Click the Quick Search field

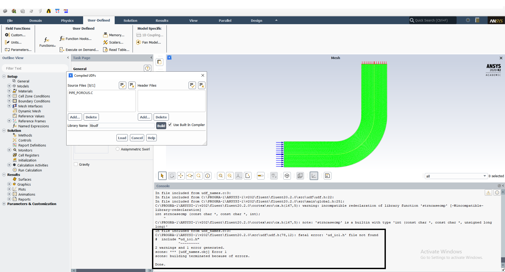click(433, 20)
